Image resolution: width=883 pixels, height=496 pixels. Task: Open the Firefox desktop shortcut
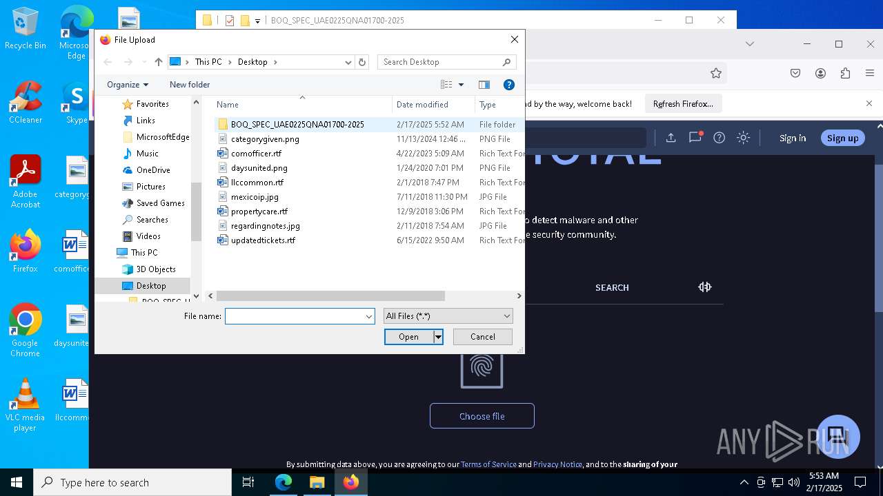coord(25,251)
